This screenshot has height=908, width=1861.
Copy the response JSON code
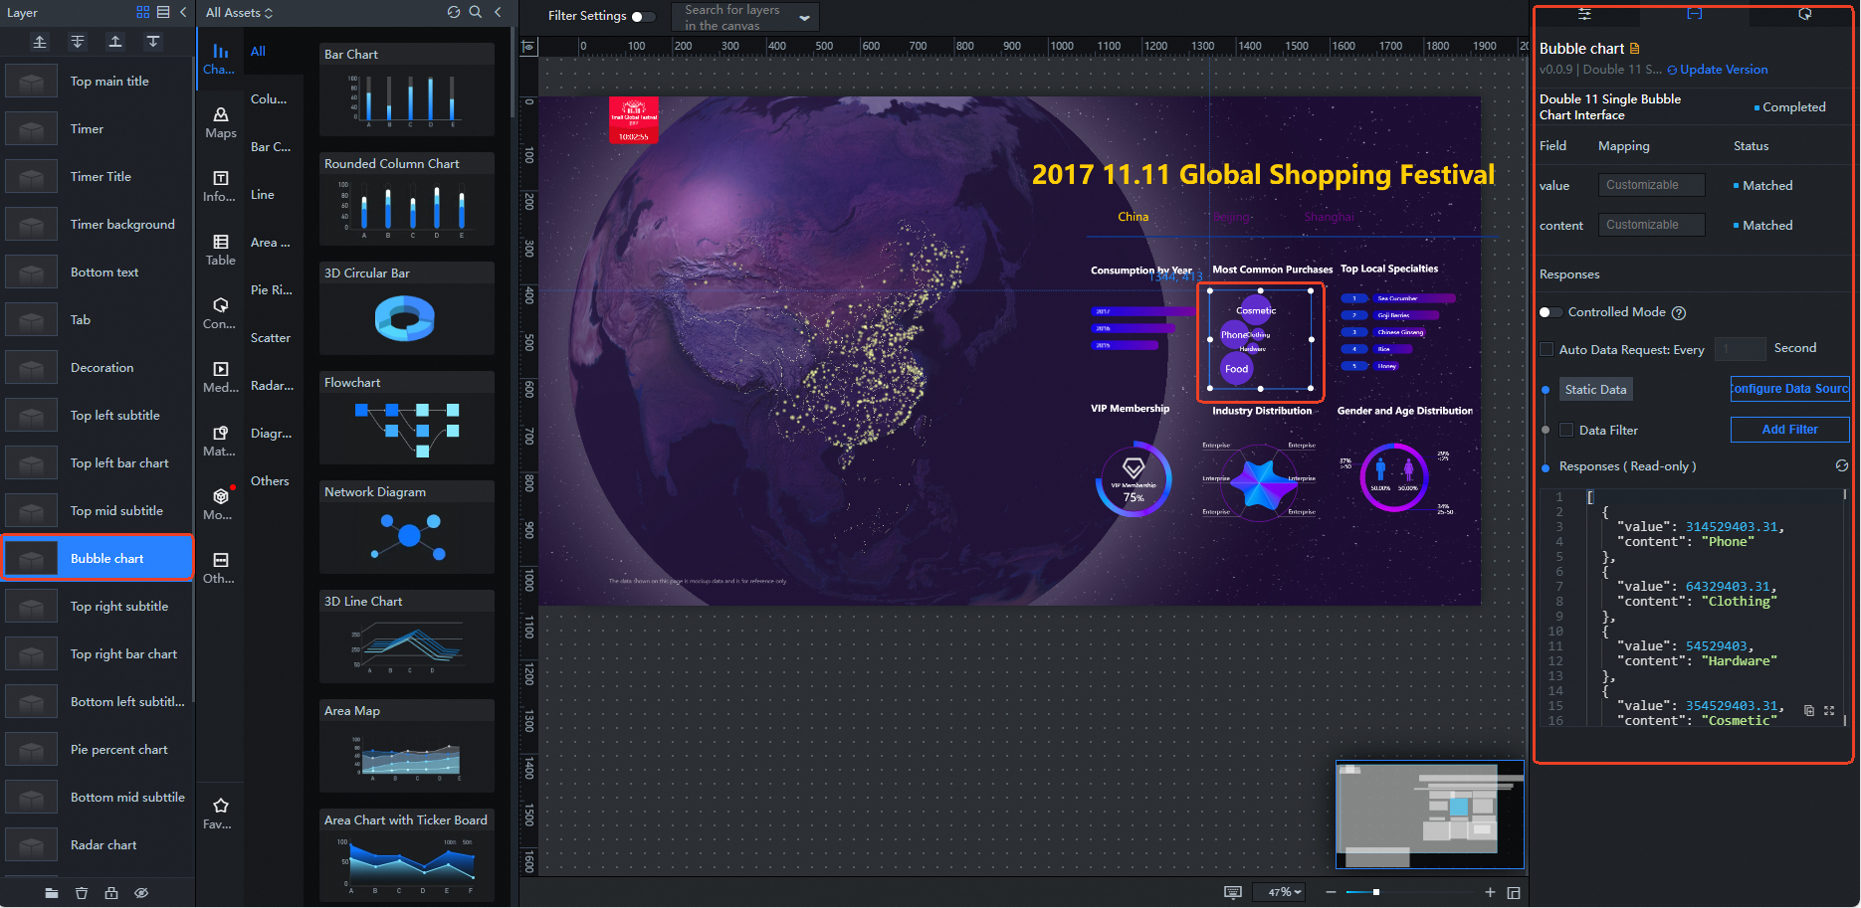click(1809, 711)
